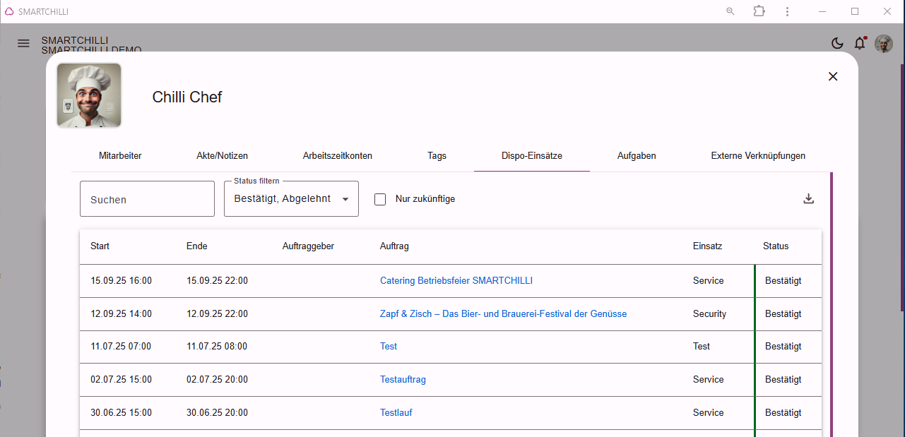Click the SMARTCHILLI app logo icon
Screen dimensions: 905x437
click(9, 11)
